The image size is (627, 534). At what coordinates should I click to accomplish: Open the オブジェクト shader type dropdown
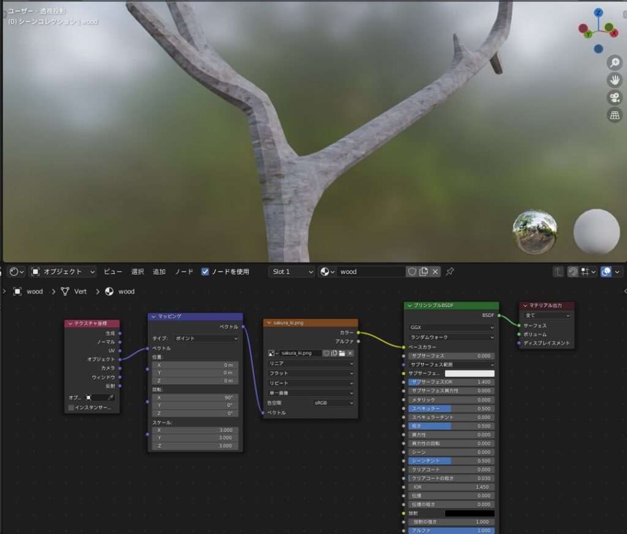coord(63,272)
